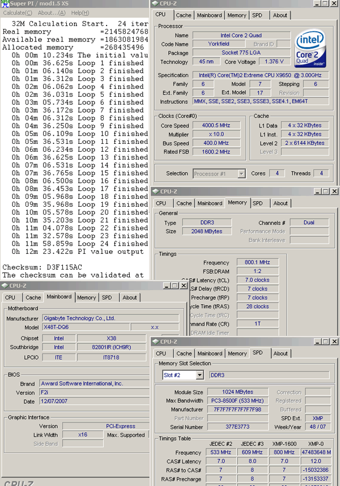Click the title icon of the CPU-Z memory timings window
The image size is (340, 486).
coord(156,191)
